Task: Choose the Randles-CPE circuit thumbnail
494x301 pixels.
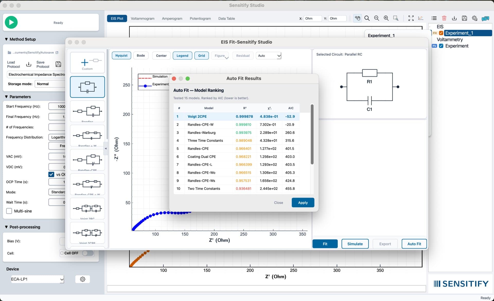Action: (87, 160)
